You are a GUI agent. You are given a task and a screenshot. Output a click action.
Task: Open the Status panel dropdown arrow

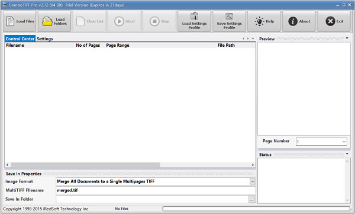pos(347,154)
